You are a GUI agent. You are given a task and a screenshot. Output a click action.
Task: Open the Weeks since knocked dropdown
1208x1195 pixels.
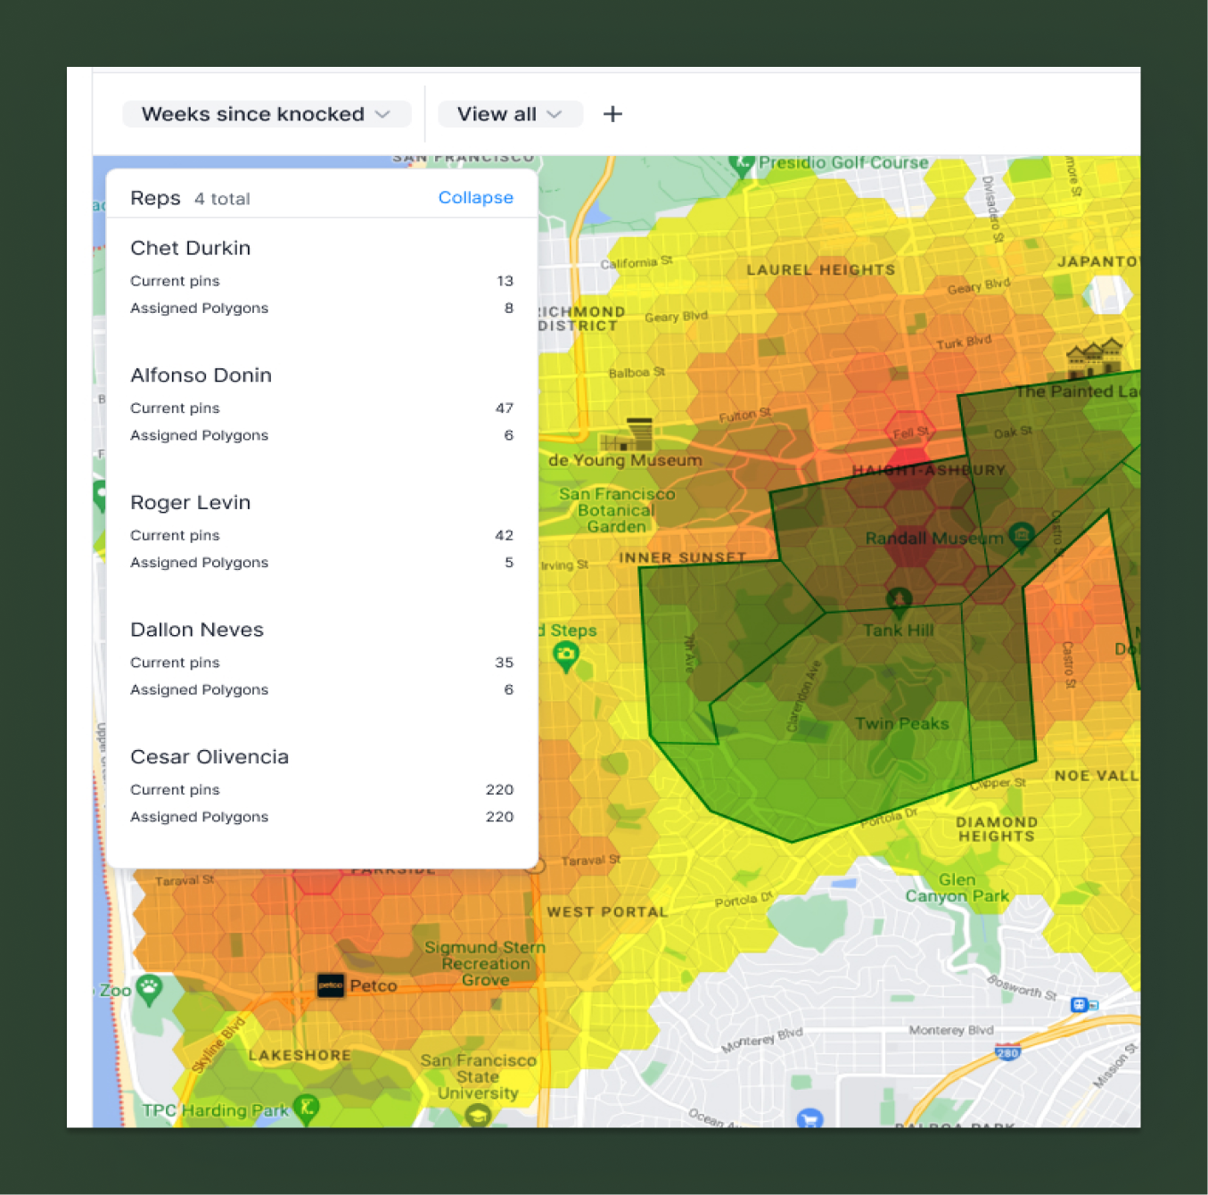pos(267,114)
